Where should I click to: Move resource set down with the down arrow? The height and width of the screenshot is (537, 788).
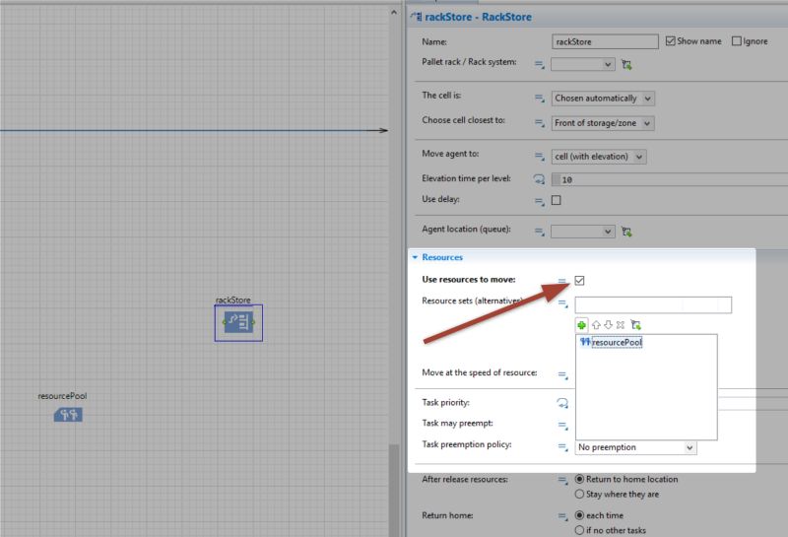point(608,325)
